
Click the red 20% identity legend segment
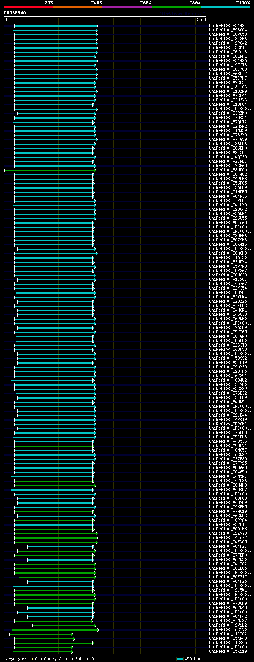click(28, 7)
